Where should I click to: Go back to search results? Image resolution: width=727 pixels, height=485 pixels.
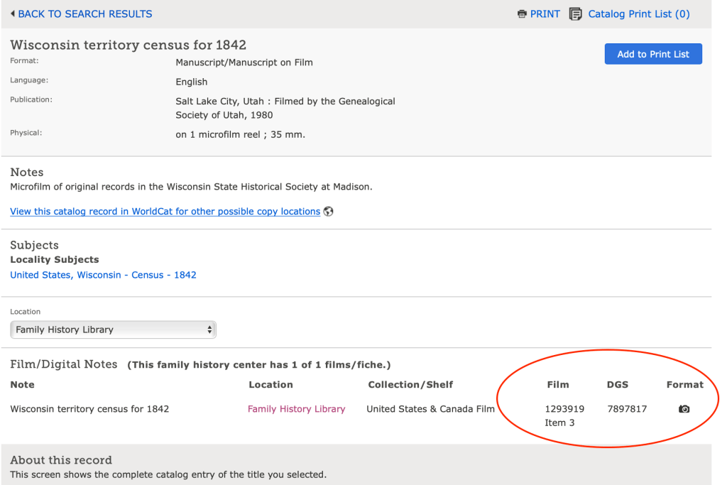[84, 14]
